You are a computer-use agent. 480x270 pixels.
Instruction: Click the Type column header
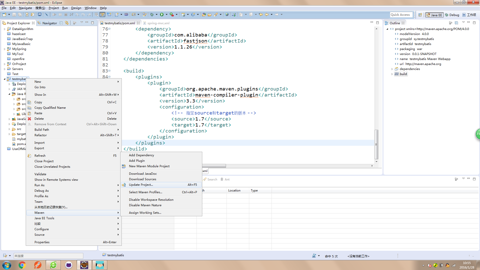click(x=260, y=190)
